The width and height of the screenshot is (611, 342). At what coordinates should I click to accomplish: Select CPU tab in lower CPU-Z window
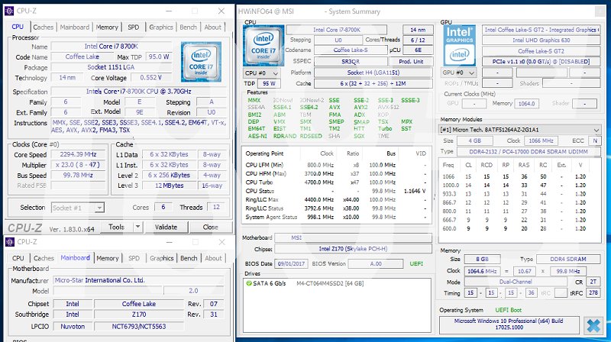tap(18, 258)
